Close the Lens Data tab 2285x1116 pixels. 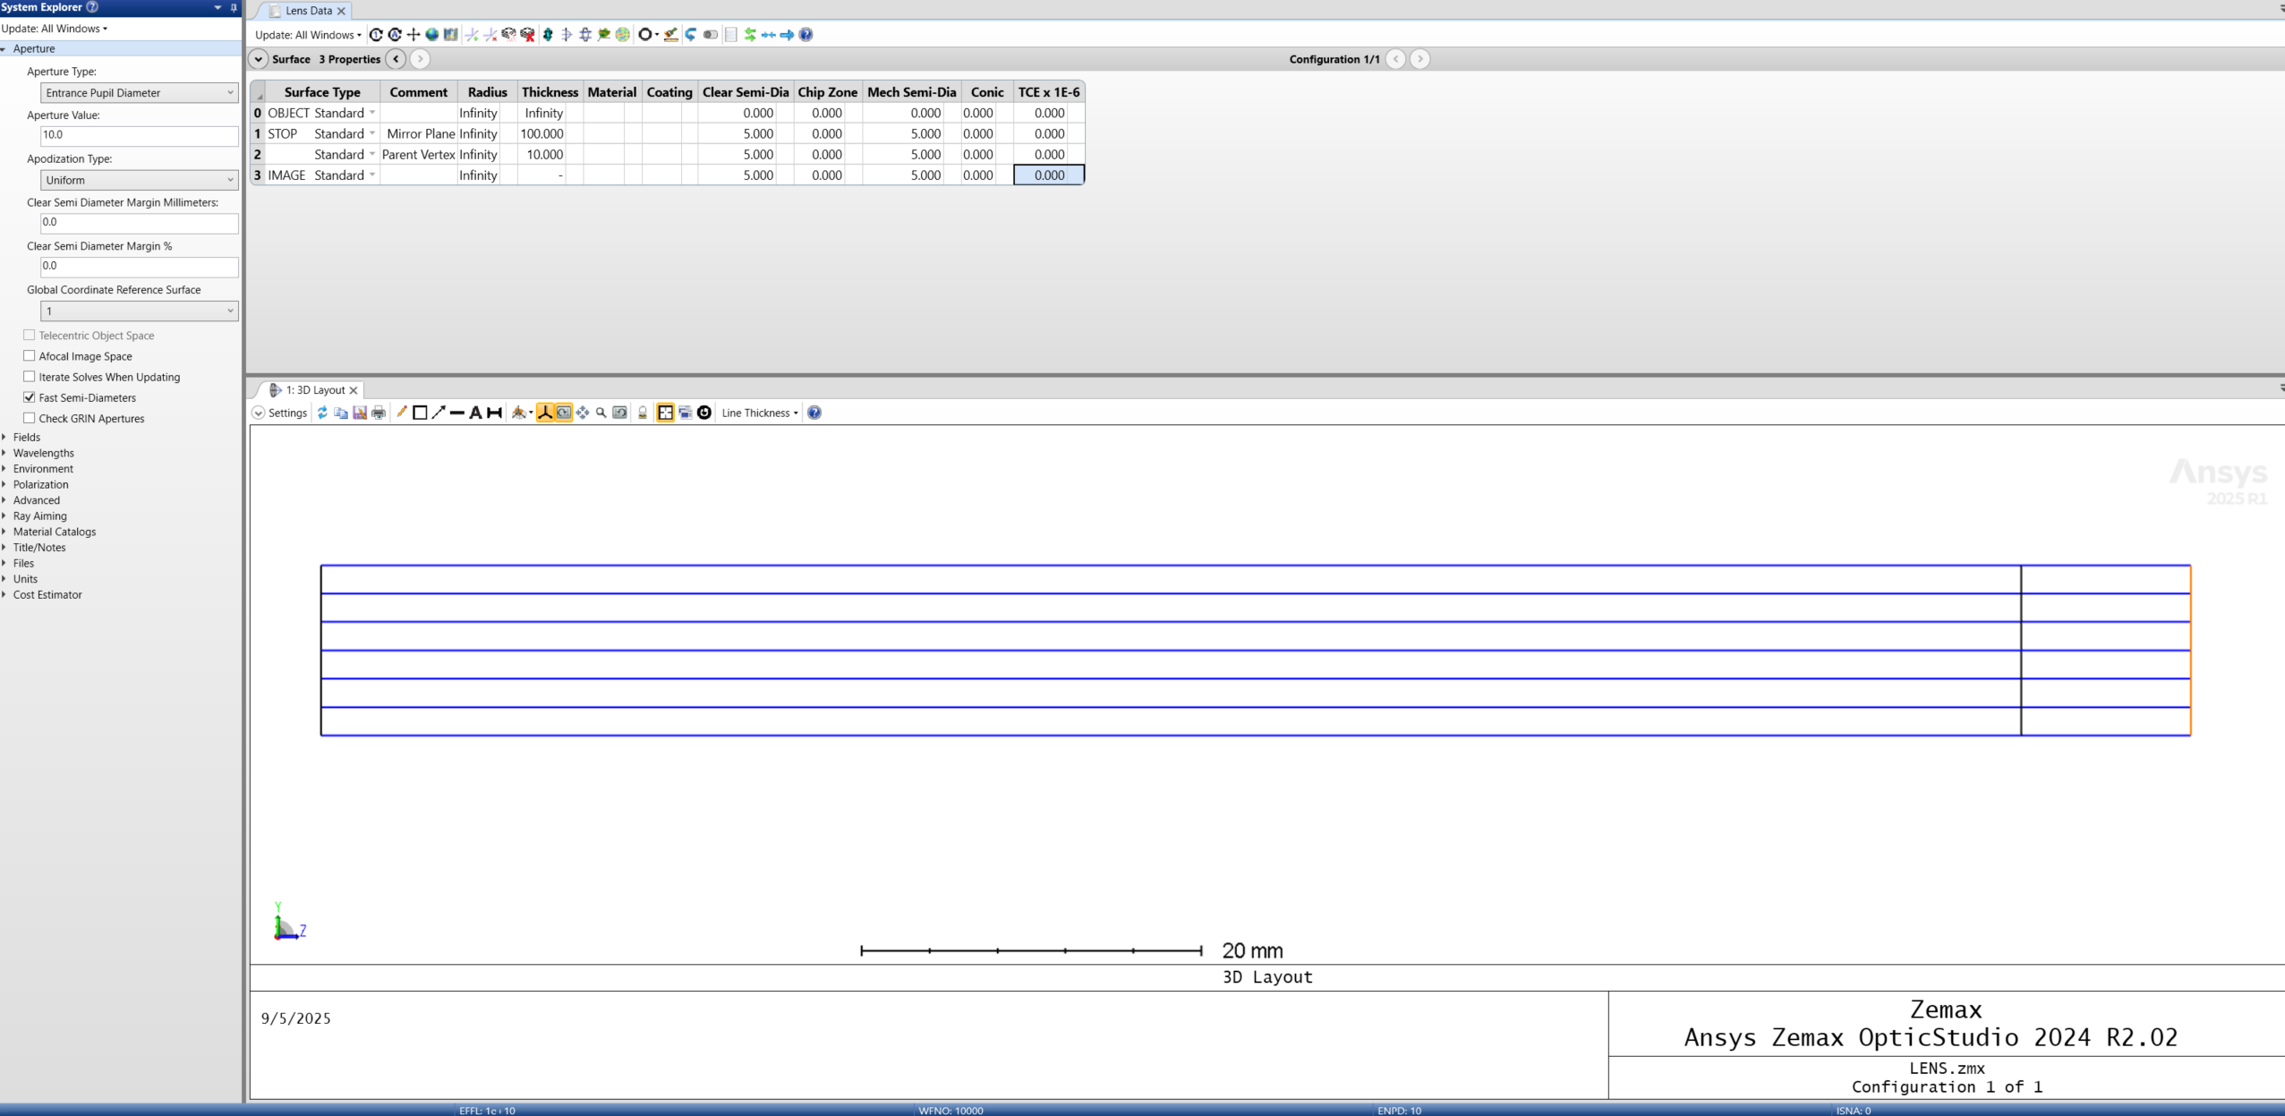341,11
